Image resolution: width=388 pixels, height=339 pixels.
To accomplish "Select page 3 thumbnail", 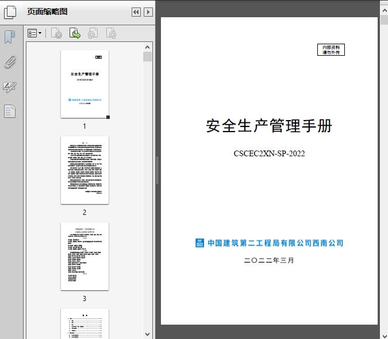I will pyautogui.click(x=84, y=256).
